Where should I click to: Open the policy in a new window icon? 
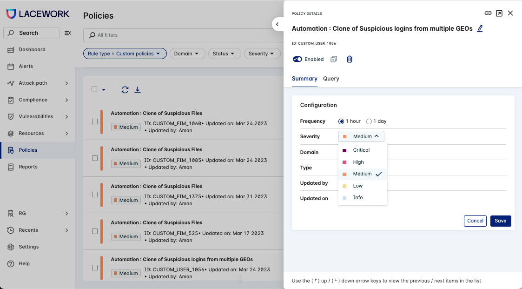(499, 13)
